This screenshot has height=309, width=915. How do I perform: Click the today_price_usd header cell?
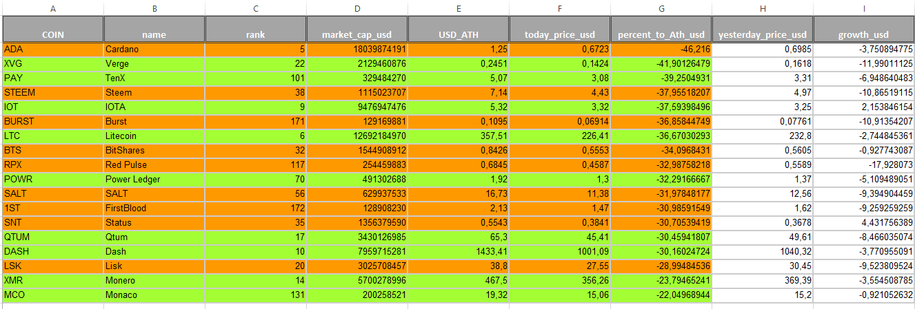[x=560, y=29]
